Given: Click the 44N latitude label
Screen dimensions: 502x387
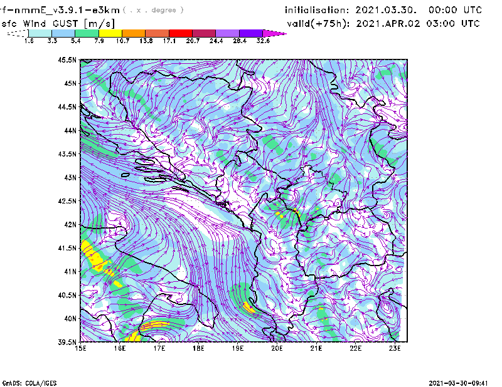Looking at the screenshot, I should (x=70, y=130).
